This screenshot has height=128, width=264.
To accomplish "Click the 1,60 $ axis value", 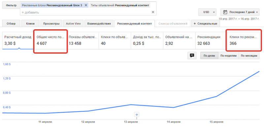I will pos(7,64).
